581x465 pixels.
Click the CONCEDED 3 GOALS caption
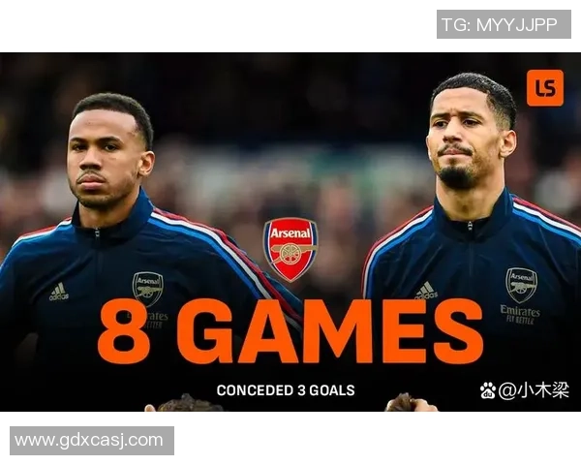point(286,390)
